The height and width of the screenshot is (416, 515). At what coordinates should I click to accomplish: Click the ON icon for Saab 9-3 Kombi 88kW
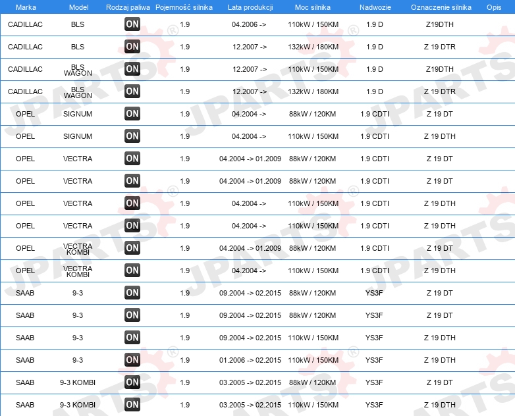(x=132, y=382)
